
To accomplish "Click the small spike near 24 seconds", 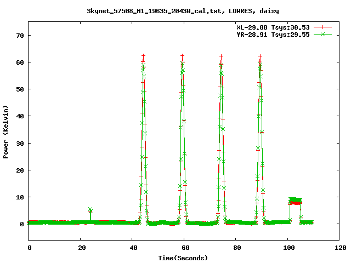I will (x=90, y=211).
